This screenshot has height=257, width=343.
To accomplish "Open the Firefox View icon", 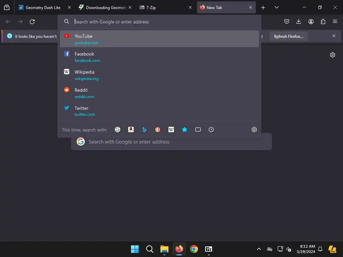I will pyautogui.click(x=7, y=7).
